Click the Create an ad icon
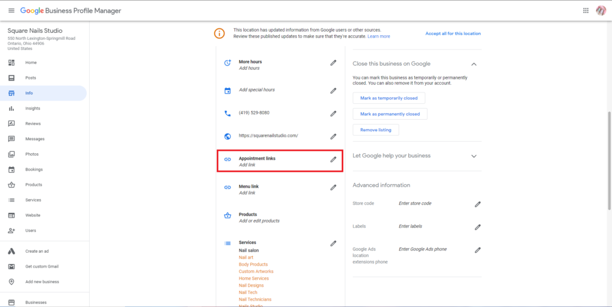 click(11, 252)
